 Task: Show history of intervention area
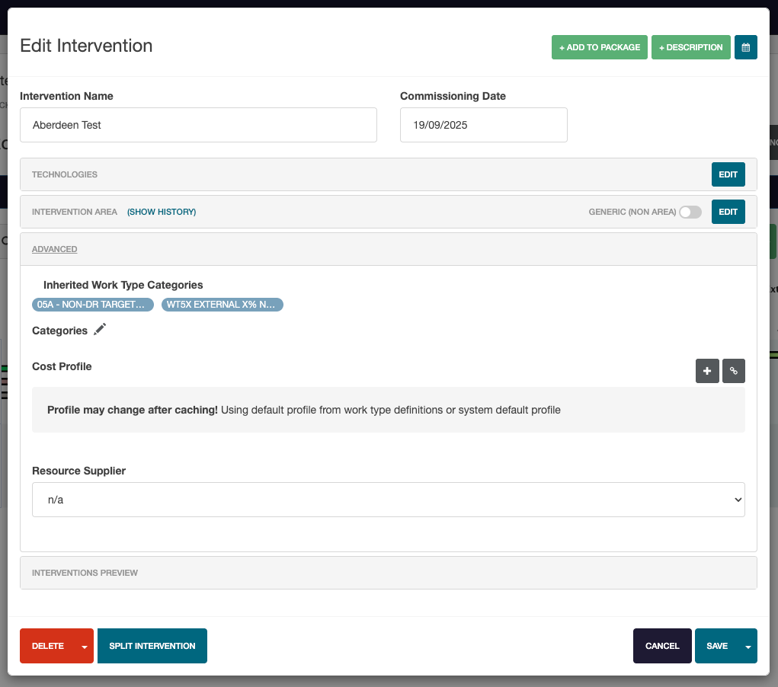[162, 212]
